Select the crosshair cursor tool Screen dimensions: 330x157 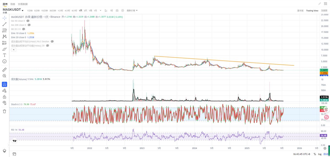(4, 18)
